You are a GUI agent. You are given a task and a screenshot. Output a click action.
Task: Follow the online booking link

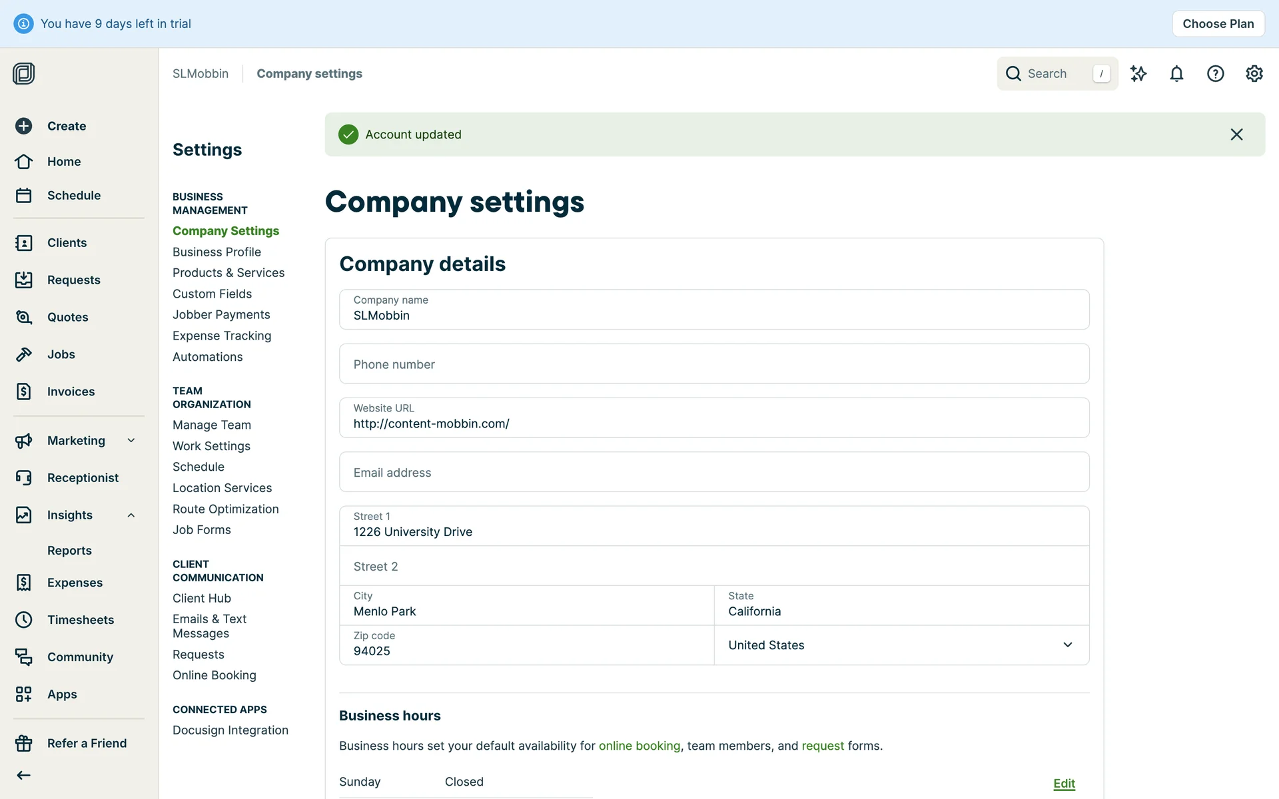[639, 746]
